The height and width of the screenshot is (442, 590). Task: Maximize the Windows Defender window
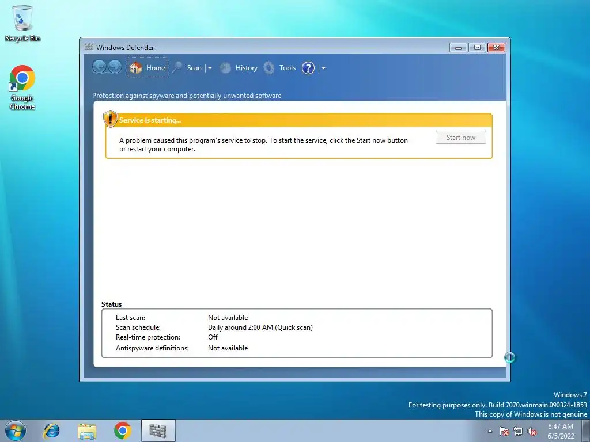click(x=477, y=48)
